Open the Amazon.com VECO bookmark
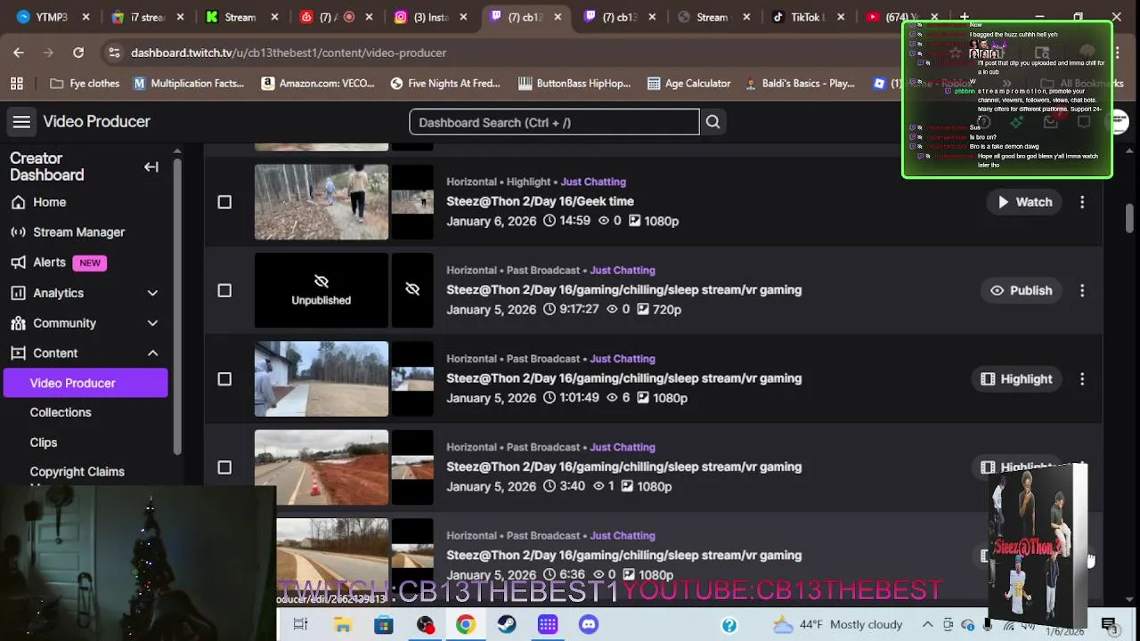The image size is (1140, 641). click(317, 84)
